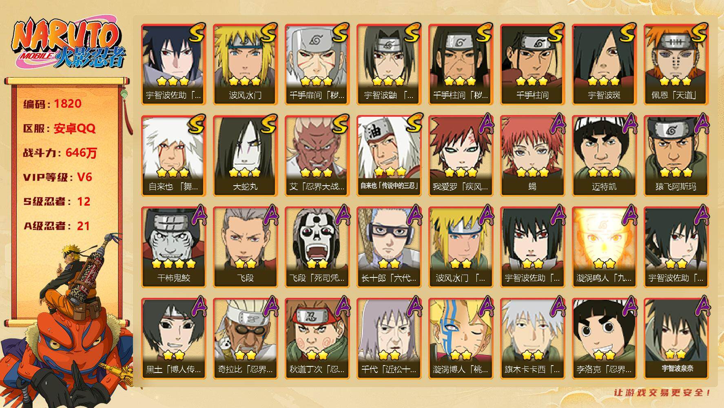
Task: Click the 李洛克「忍界... character card
Action: [x=604, y=339]
